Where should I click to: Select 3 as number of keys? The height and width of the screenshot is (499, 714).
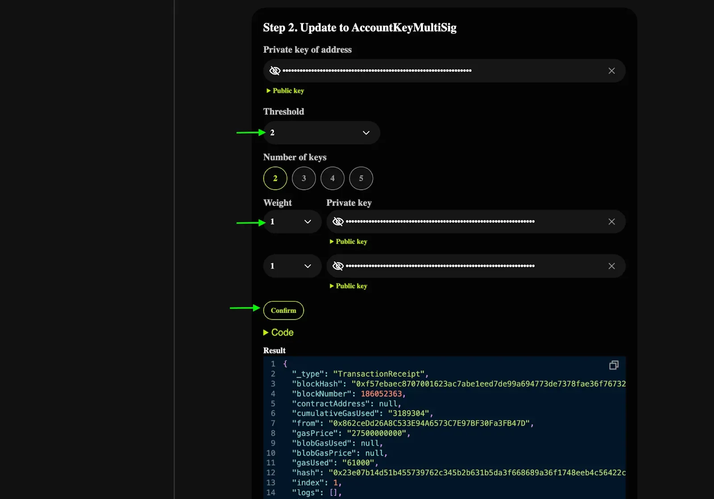[303, 179]
